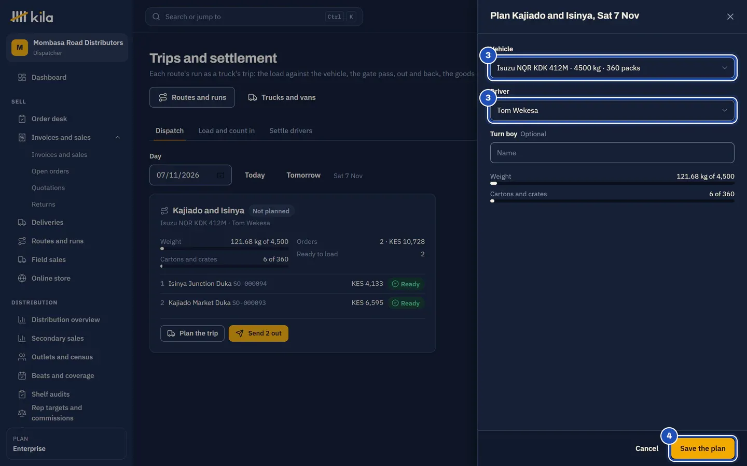Focus the Turn boy Name field
The height and width of the screenshot is (466, 747).
612,153
